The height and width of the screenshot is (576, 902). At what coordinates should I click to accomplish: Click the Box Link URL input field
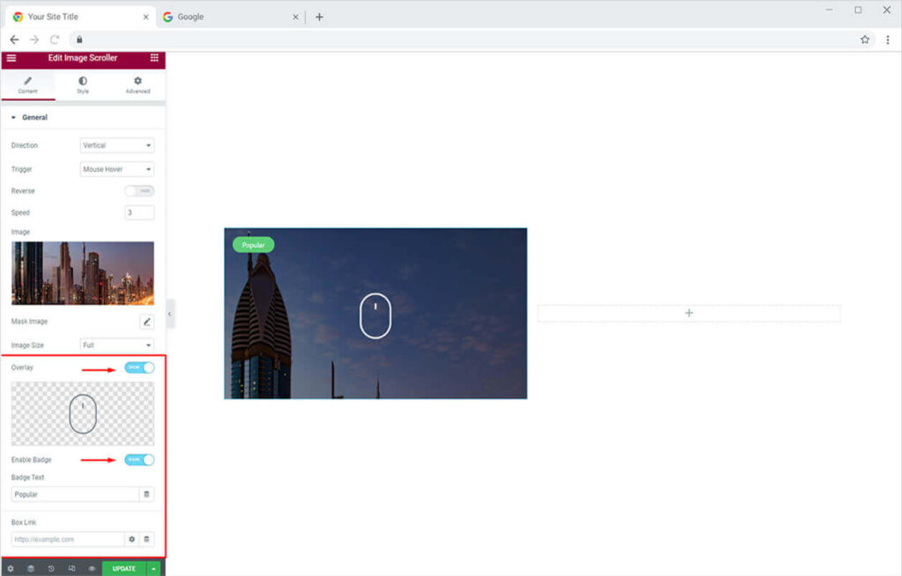68,539
